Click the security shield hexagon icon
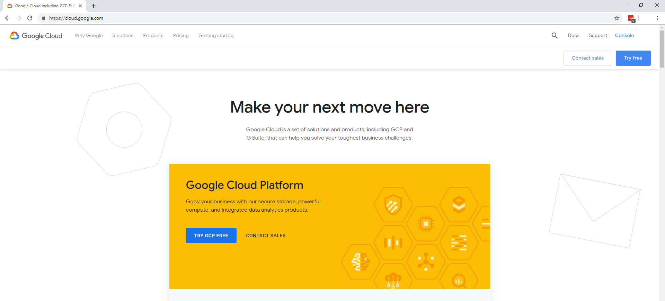The width and height of the screenshot is (665, 301). tap(393, 205)
